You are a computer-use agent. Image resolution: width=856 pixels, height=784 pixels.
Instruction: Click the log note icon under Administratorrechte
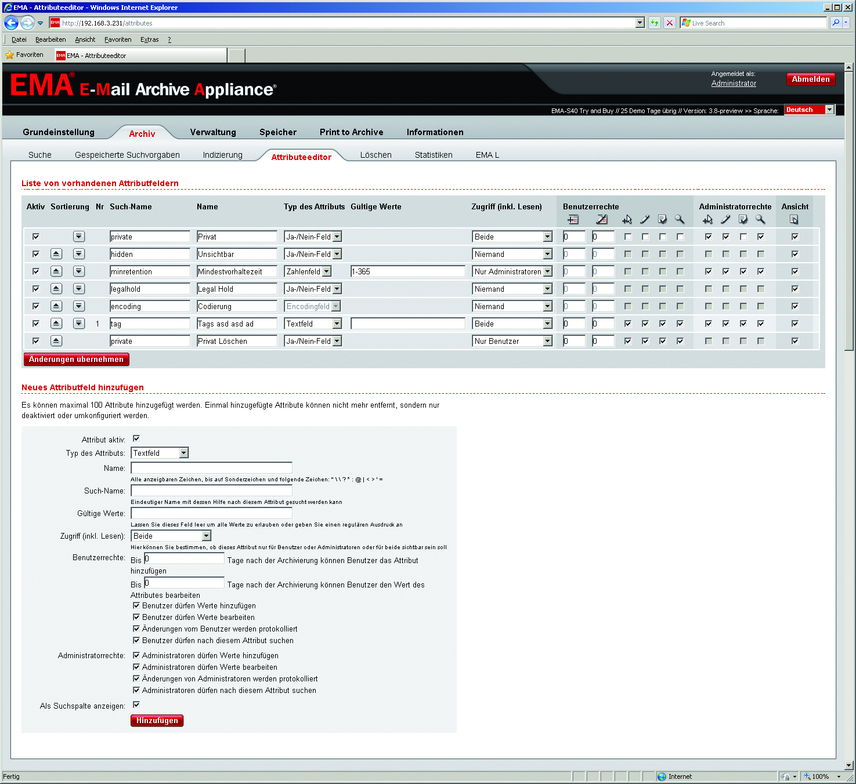tap(743, 220)
